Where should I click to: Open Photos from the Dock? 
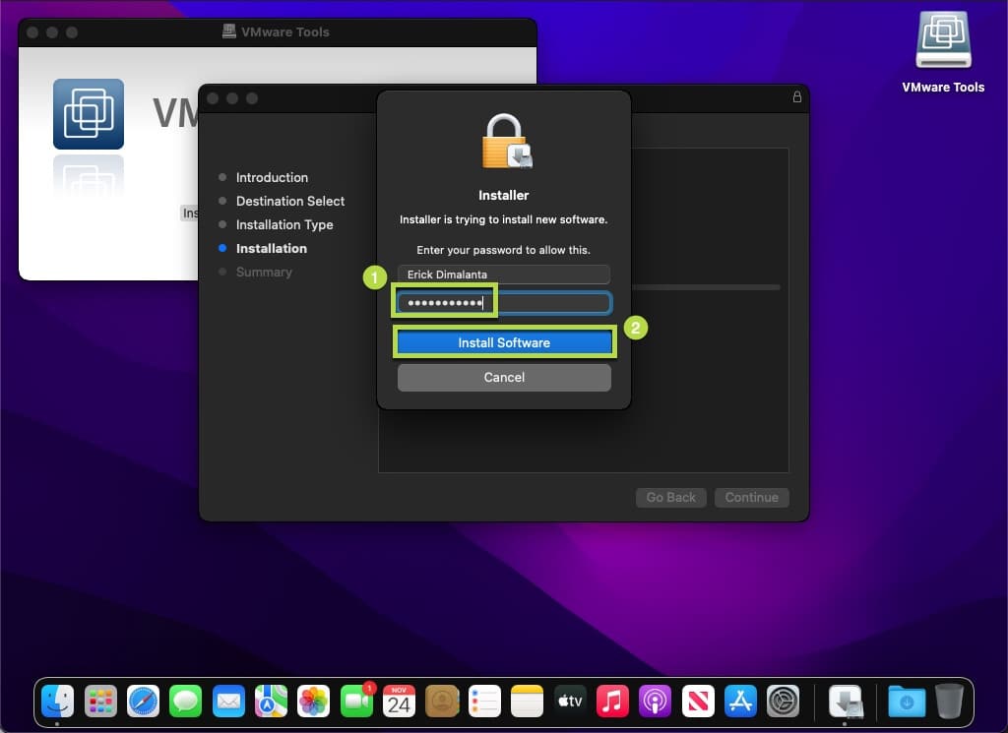pyautogui.click(x=313, y=701)
